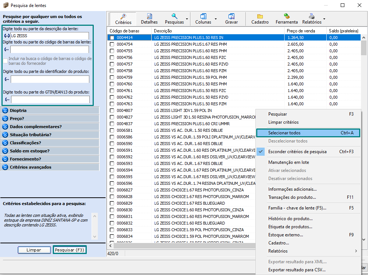
Task: Check the box for row 0006581
Action: [x=112, y=130]
